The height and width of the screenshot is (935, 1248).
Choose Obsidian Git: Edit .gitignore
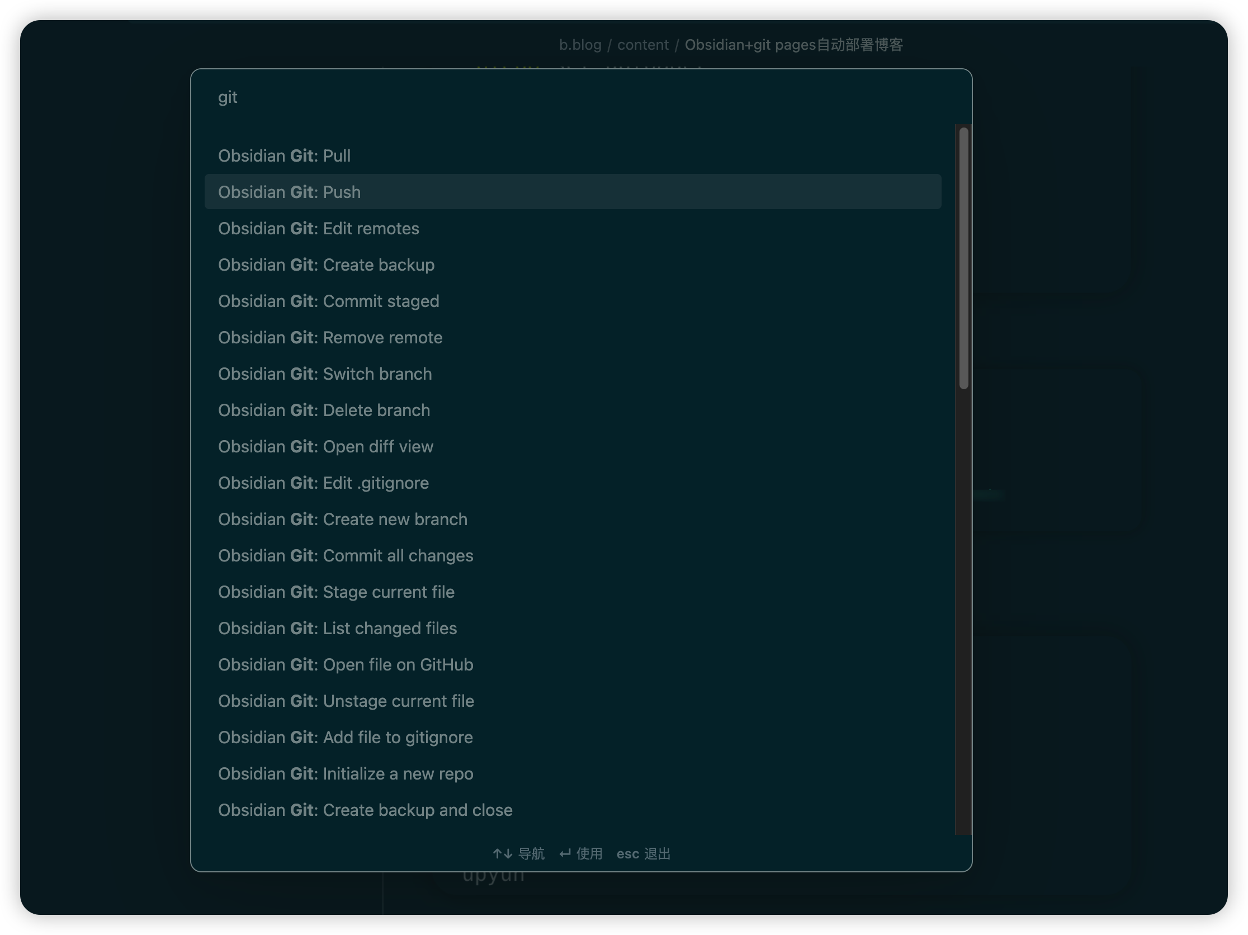(323, 483)
